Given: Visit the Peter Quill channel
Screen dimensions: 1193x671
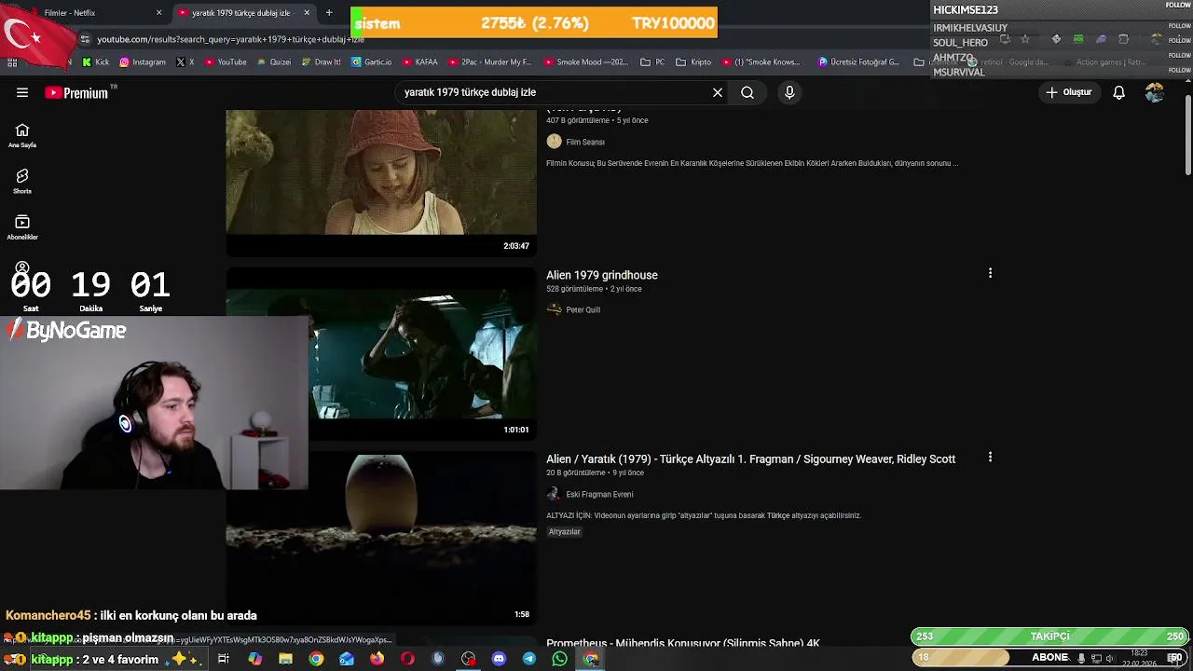Looking at the screenshot, I should tap(583, 309).
